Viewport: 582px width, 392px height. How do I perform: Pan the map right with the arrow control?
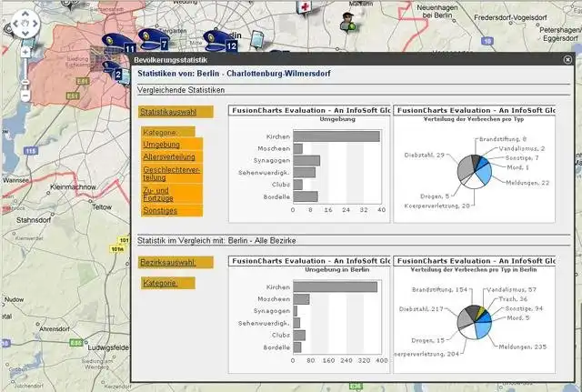point(35,24)
